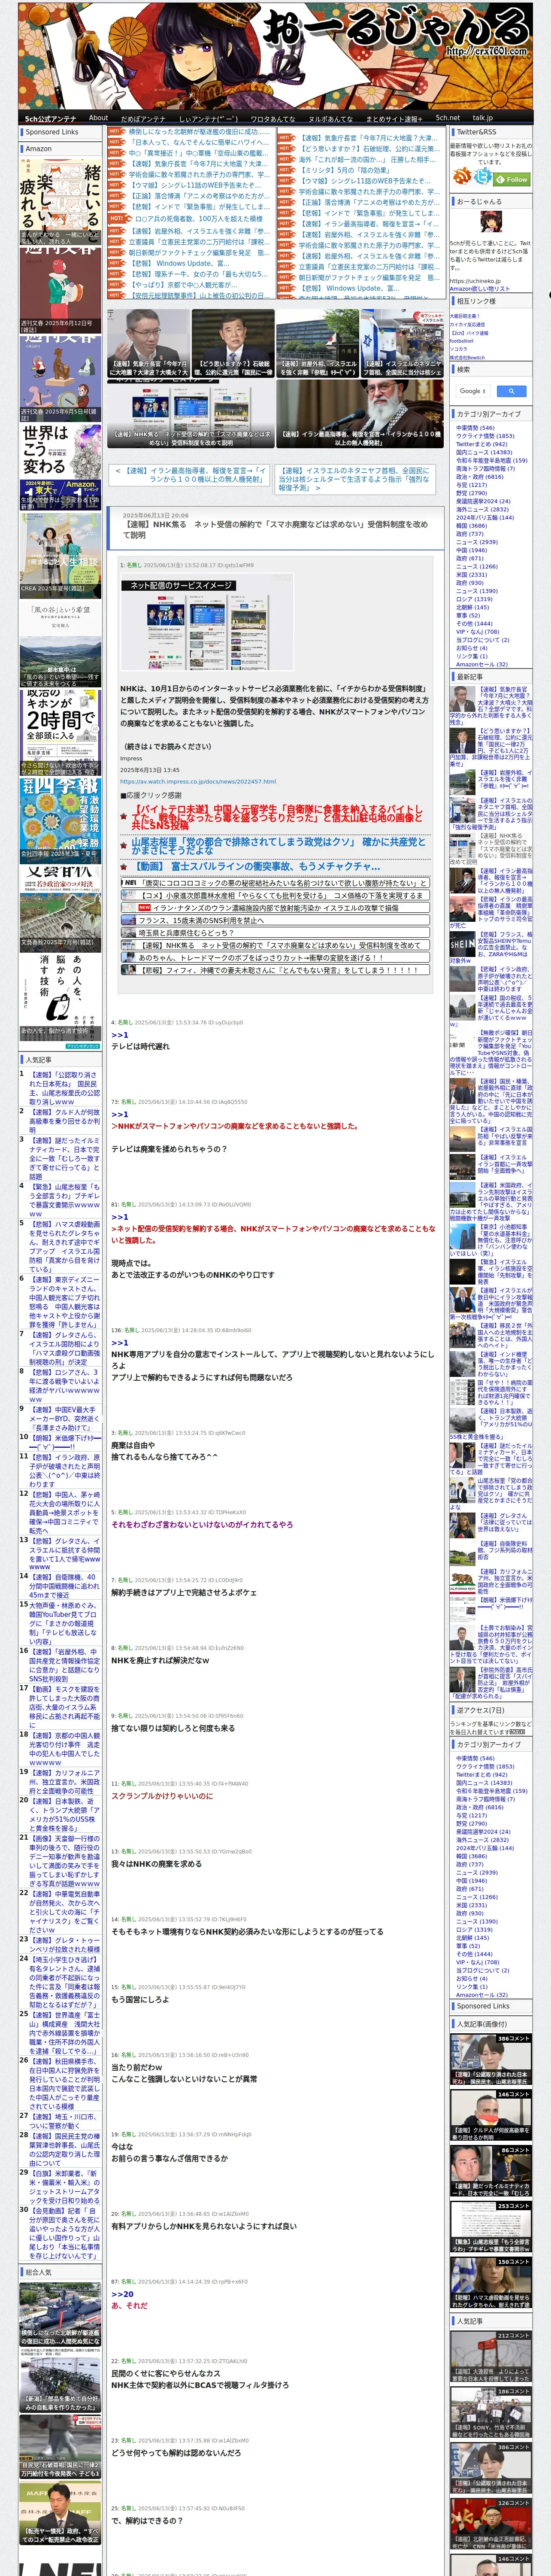Open ranking item 1 【速報】「公認取り消された日本死ね」
The image size is (551, 2576).
click(64, 1087)
